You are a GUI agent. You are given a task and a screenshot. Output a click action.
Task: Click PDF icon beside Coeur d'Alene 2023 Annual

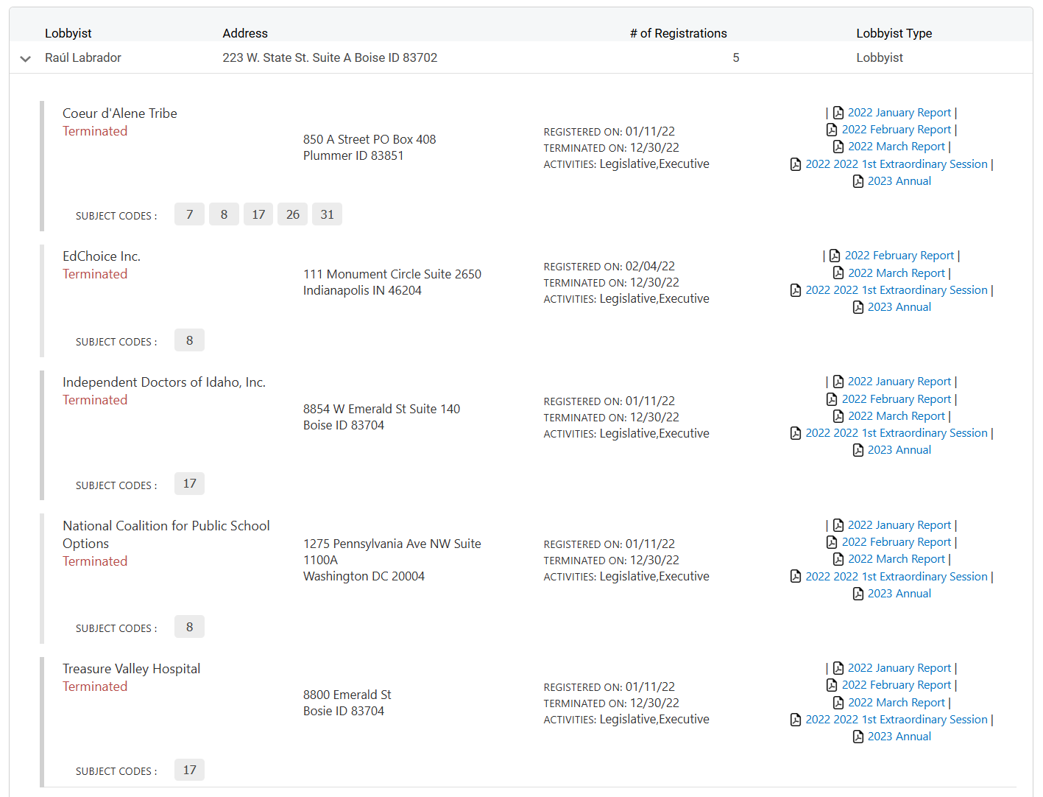coord(858,181)
